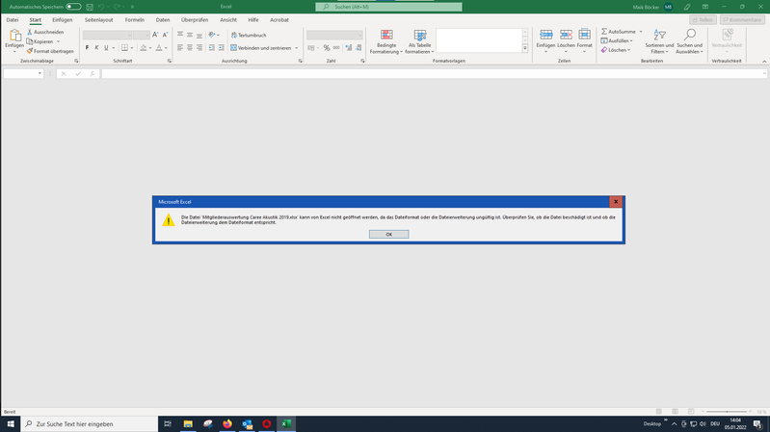Click the Einfügen clipboard paste icon
This screenshot has height=432, width=770.
click(x=14, y=36)
